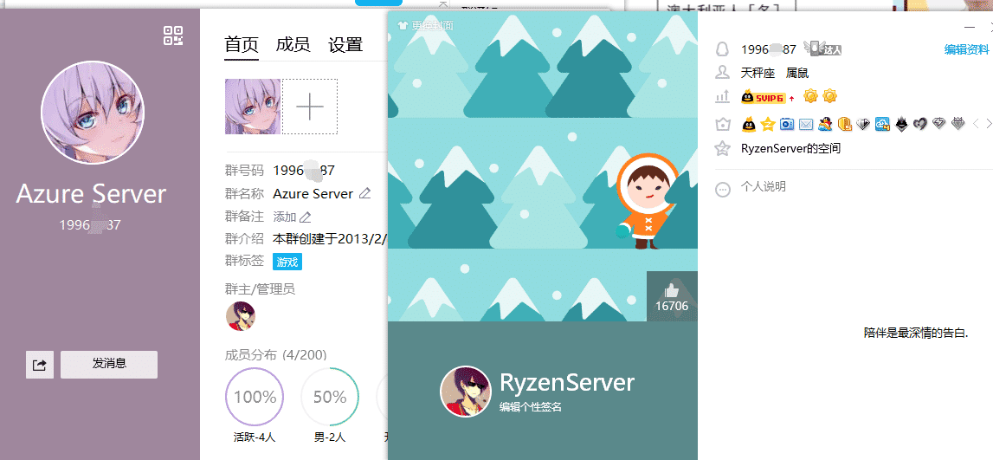Click the surfing penguin QQ game icon
993x460 pixels.
(824, 124)
